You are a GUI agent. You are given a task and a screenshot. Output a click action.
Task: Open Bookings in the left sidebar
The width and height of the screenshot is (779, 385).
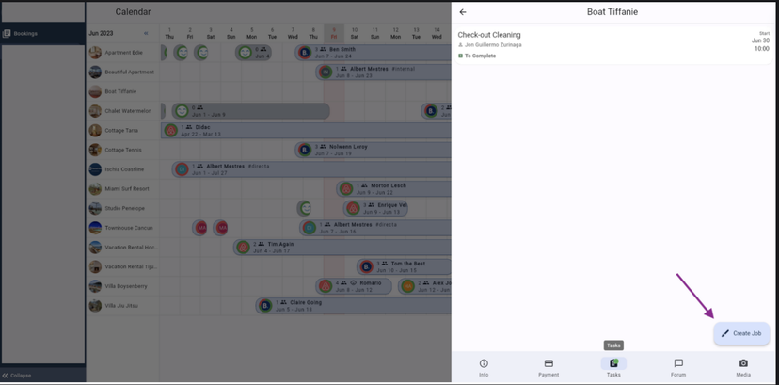(42, 34)
